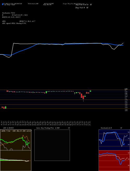Screen dimensions: 130x171
Task: Click the 'Intra Day Trading Price & MRSI' title
Action: pyautogui.click(x=53, y=128)
